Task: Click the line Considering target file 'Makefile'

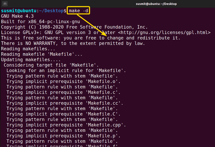Action: click(x=51, y=65)
